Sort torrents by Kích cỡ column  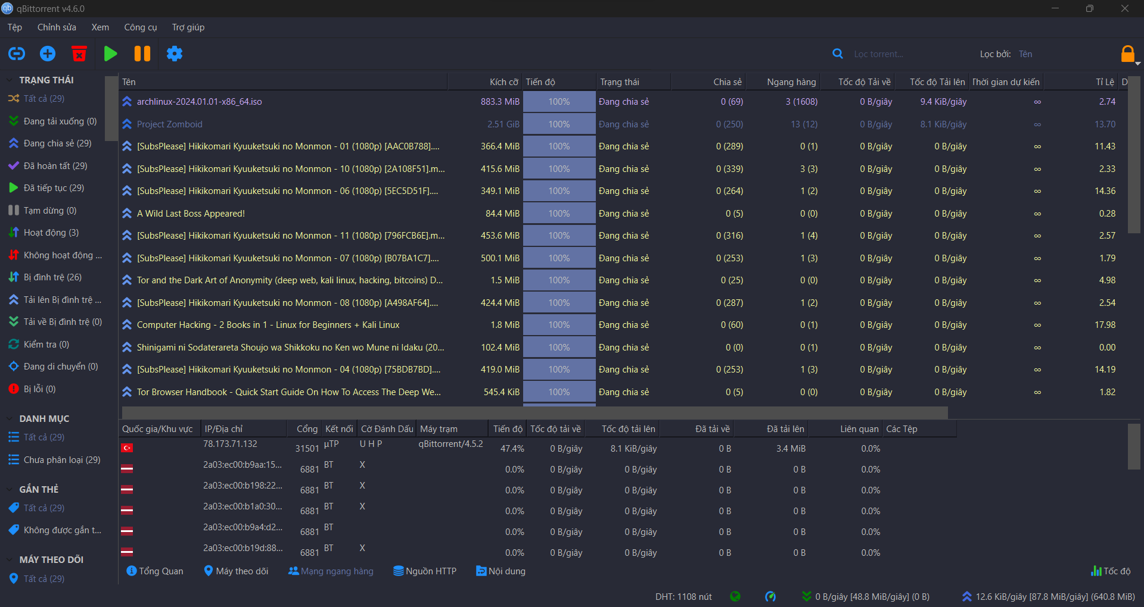click(485, 82)
